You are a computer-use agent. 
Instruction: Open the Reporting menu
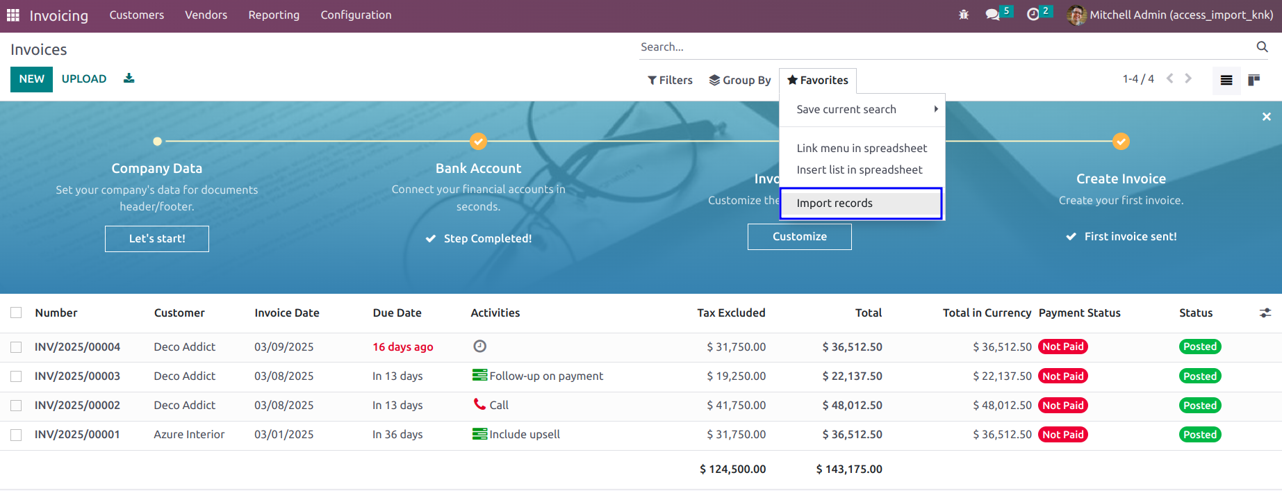274,15
